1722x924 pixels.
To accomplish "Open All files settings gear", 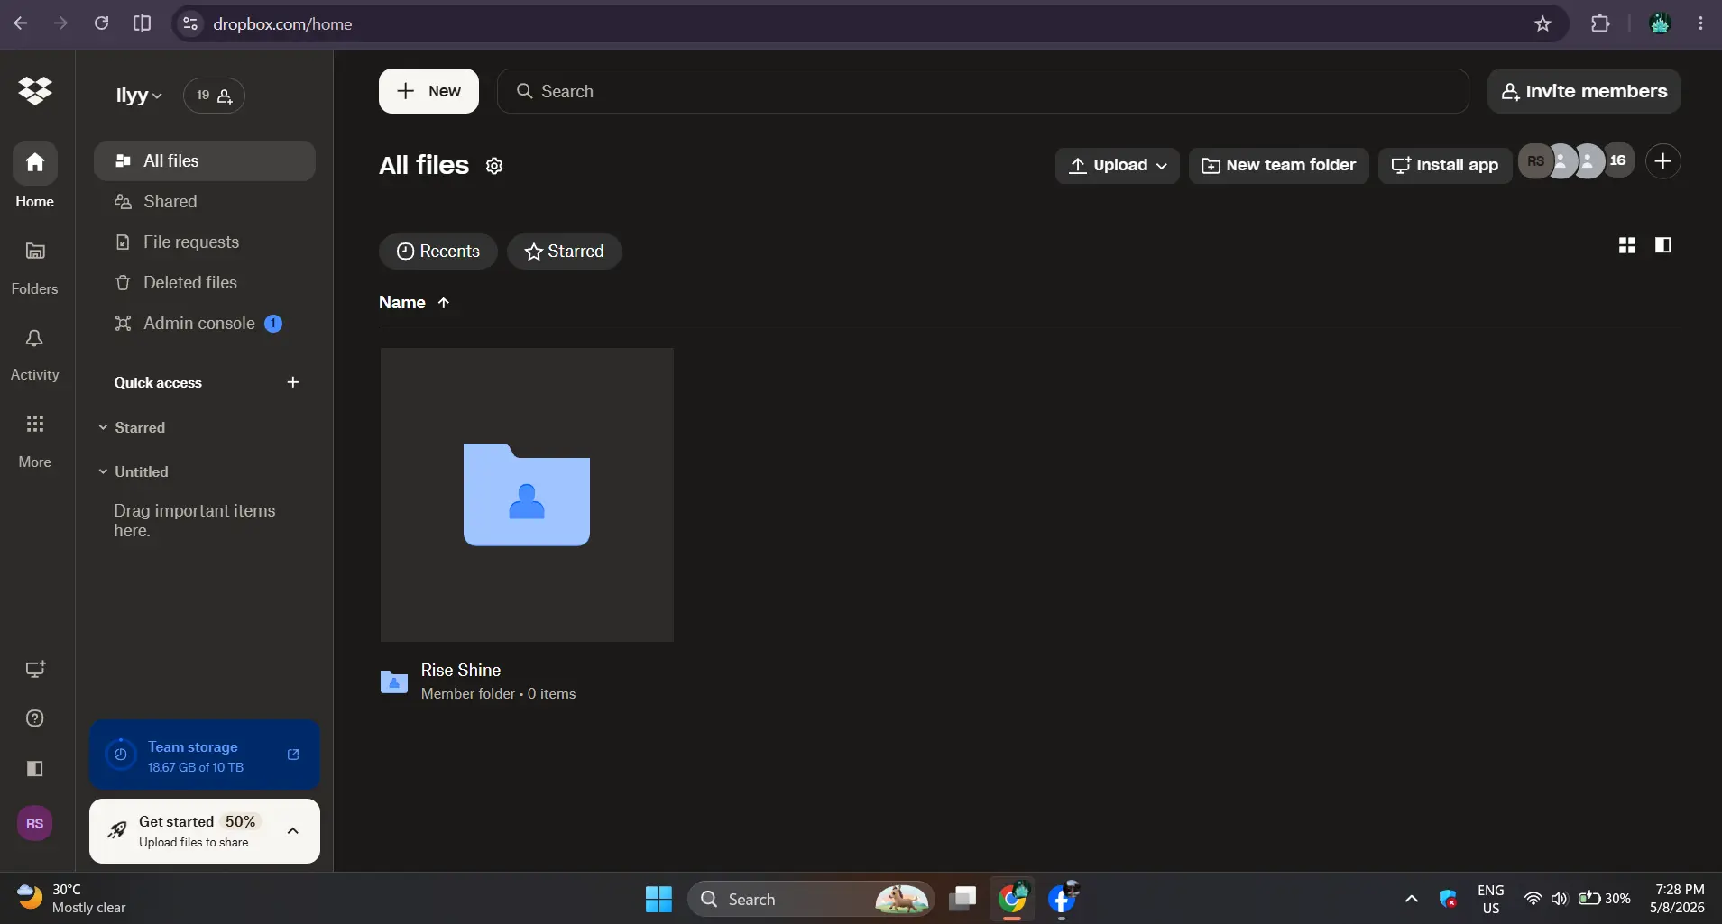I will coord(494,166).
